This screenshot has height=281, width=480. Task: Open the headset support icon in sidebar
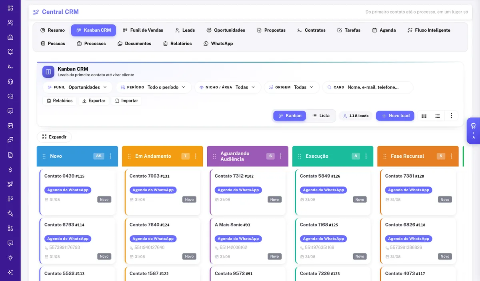pyautogui.click(x=10, y=82)
